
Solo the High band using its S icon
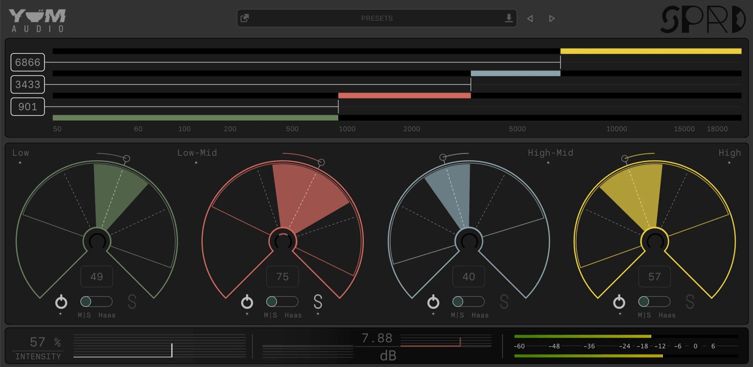click(690, 302)
